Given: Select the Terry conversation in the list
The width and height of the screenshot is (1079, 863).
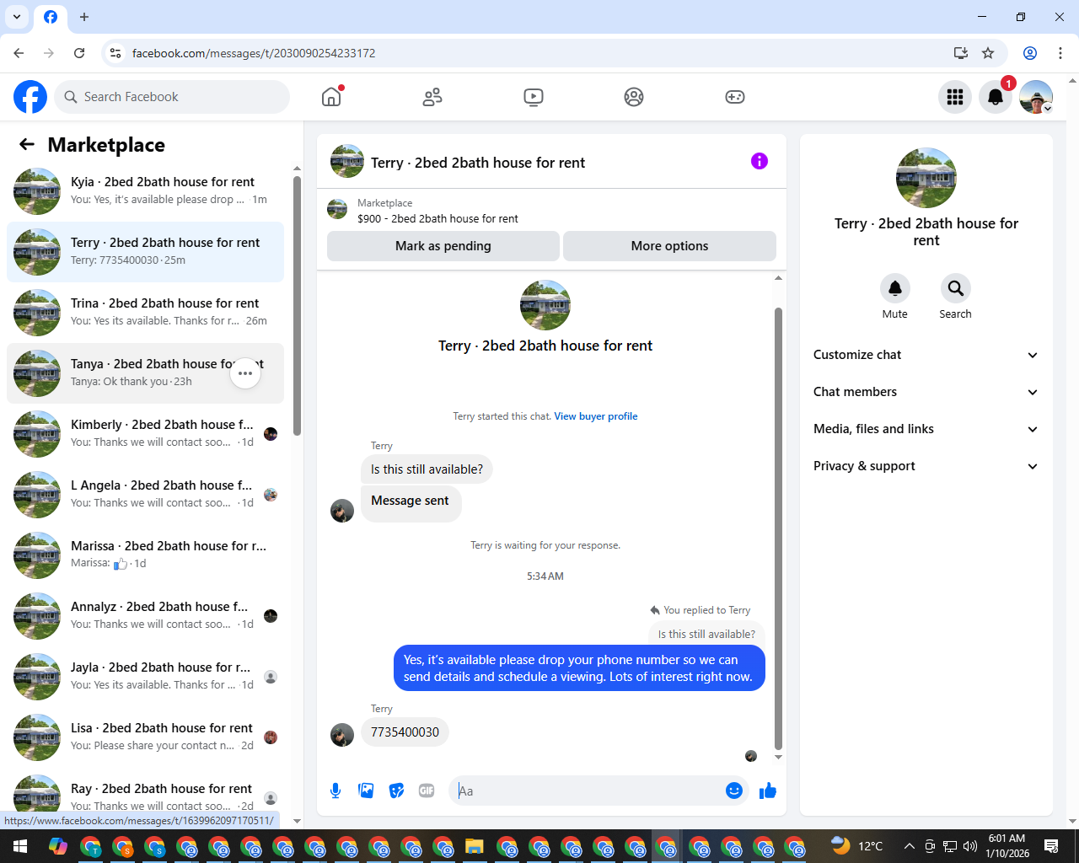Looking at the screenshot, I should click(x=145, y=252).
